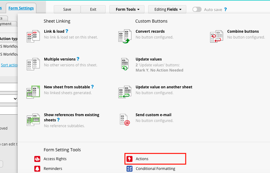
Task: Click Update value on another sheet icon
Action: pyautogui.click(x=125, y=92)
